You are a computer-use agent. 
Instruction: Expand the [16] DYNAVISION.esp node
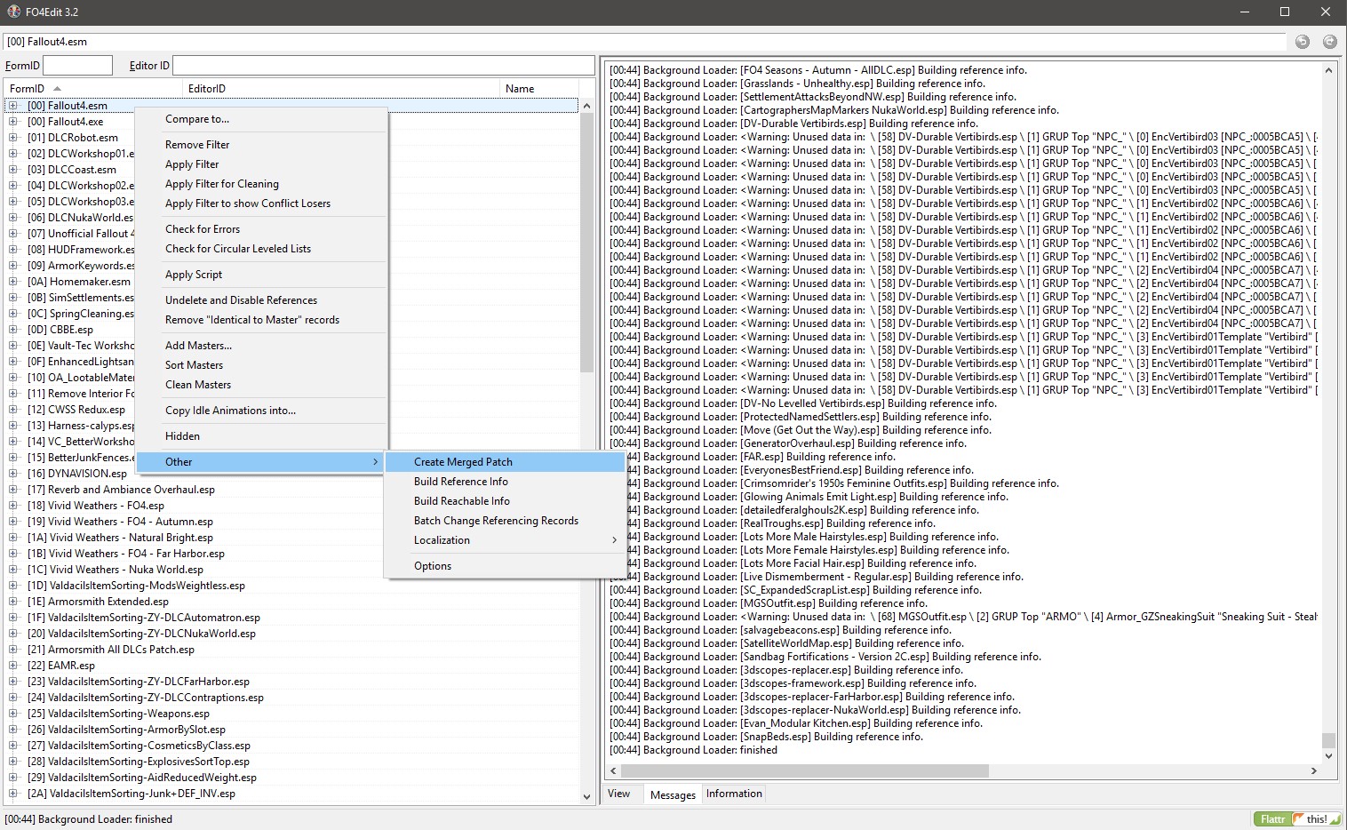pyautogui.click(x=13, y=474)
